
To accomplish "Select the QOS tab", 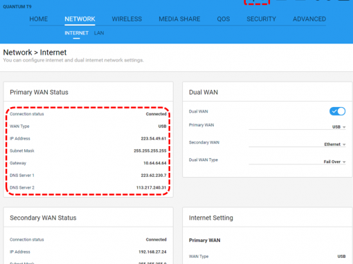I will click(x=224, y=19).
